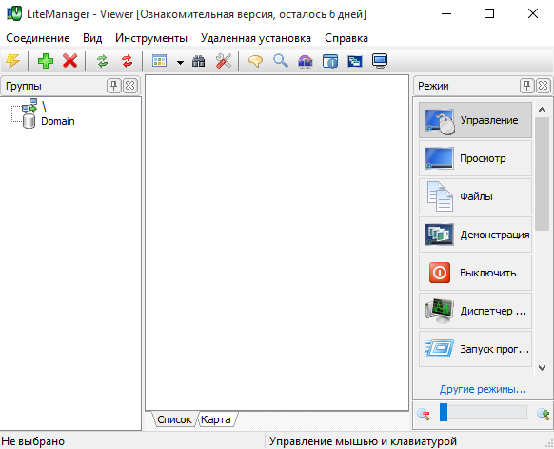The image size is (554, 449).
Task: Select the root \ group in tree
Action: point(44,106)
